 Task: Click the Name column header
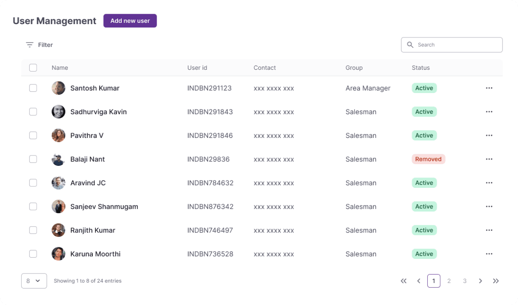point(60,68)
